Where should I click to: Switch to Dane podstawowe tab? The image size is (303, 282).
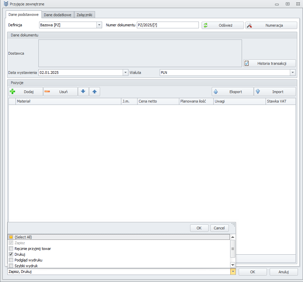(x=23, y=15)
